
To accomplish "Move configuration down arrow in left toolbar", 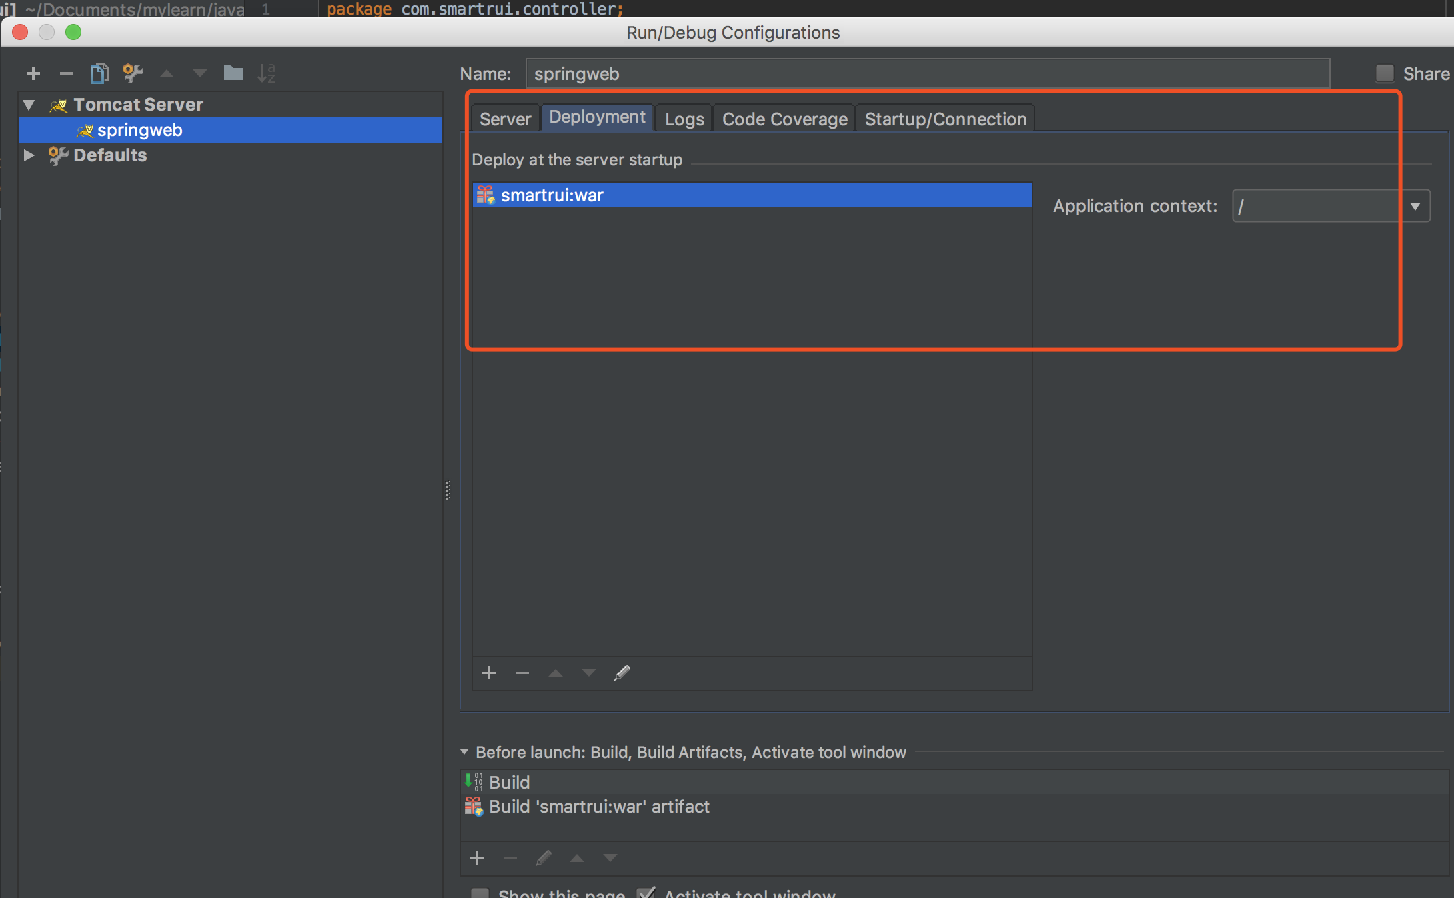I will coord(199,73).
